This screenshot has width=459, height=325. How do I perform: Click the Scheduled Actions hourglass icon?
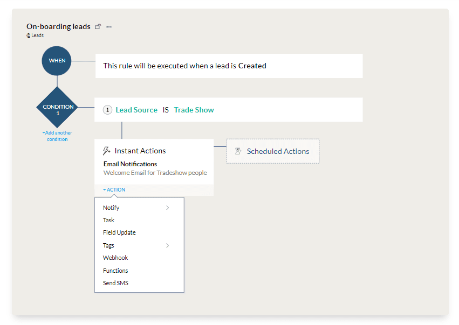238,151
